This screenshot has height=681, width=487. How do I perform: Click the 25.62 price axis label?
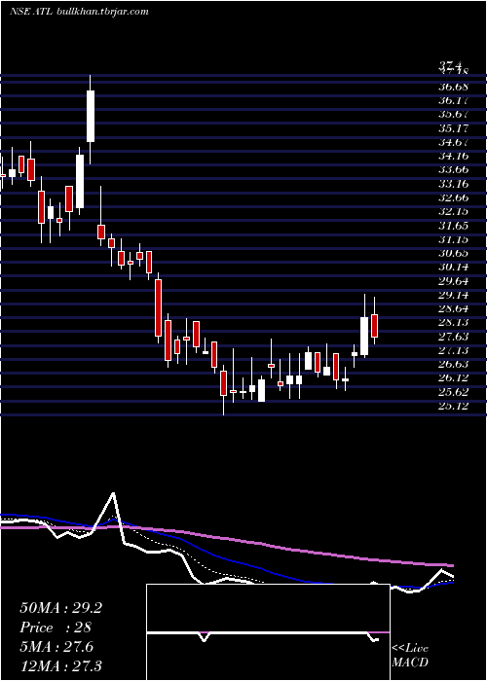point(453,393)
